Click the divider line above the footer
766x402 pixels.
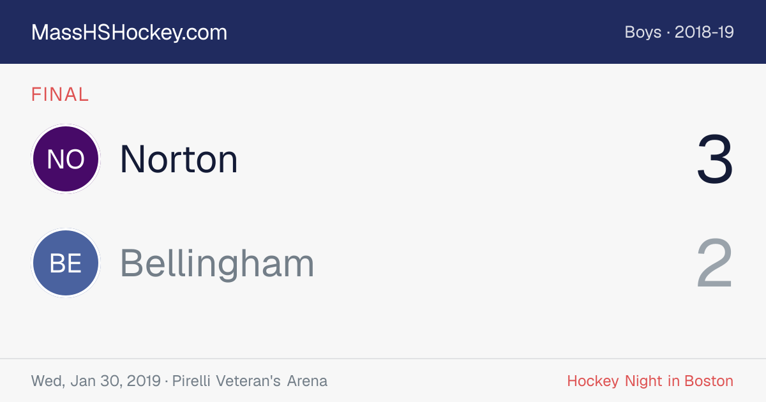tap(383, 359)
